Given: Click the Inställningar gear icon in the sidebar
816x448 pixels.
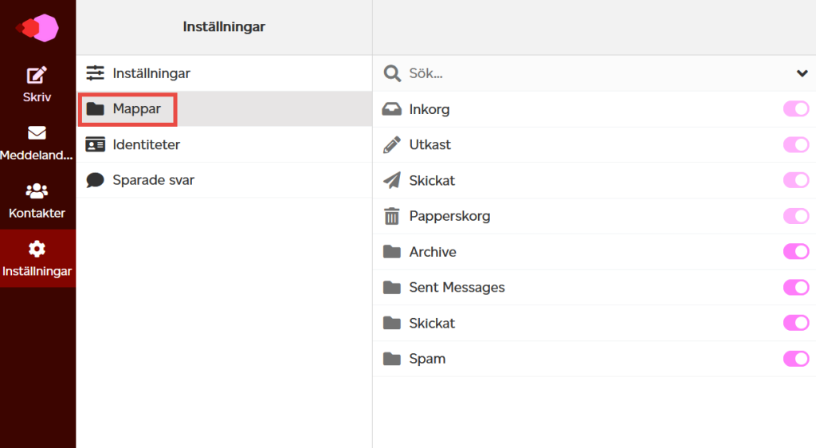Looking at the screenshot, I should click(x=37, y=249).
